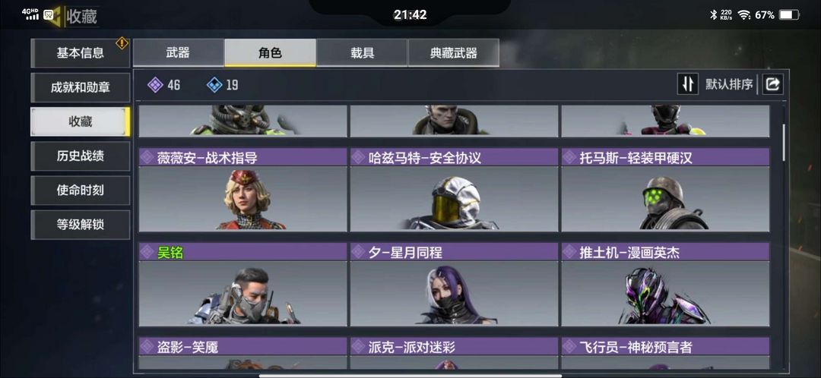Open 基本信息 in the sidebar
This screenshot has width=821, height=378.
(80, 53)
